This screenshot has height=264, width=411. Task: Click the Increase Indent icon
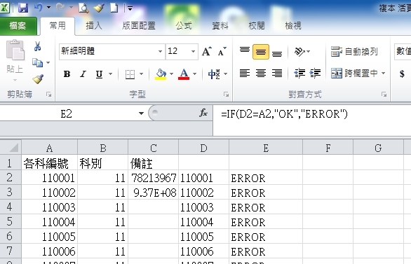[315, 74]
